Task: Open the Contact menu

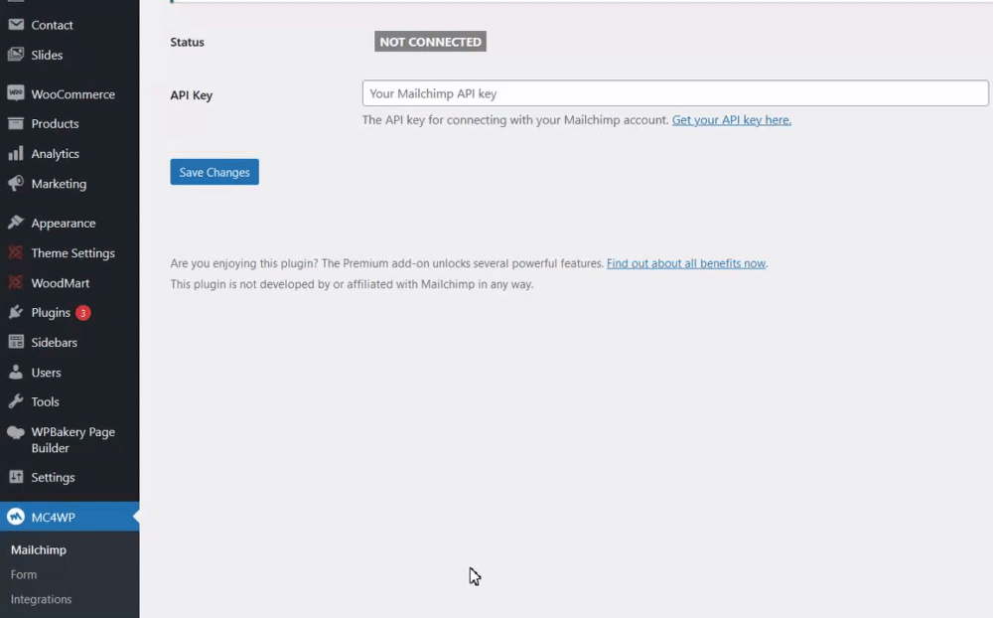Action: point(52,25)
